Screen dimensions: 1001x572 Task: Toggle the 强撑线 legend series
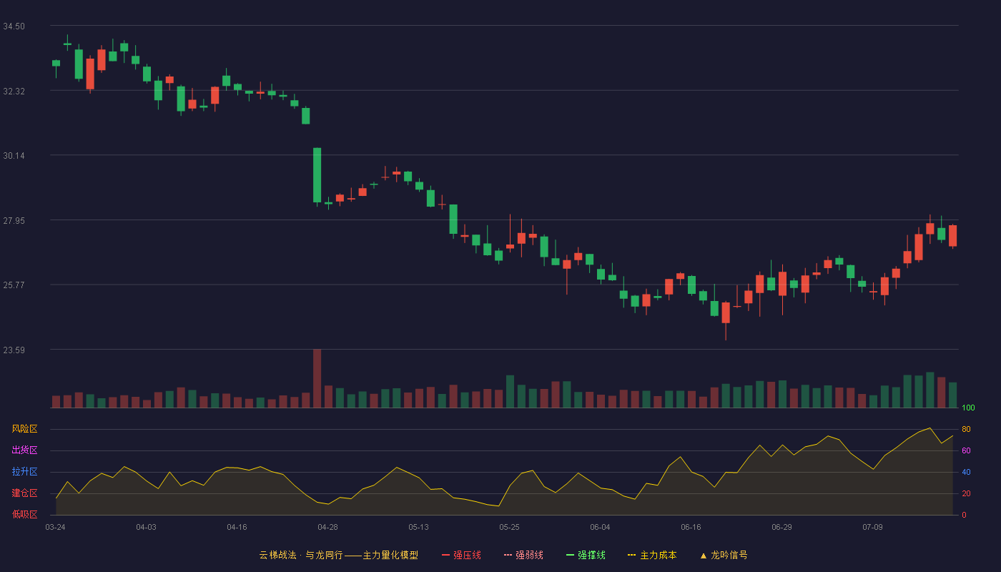point(586,555)
